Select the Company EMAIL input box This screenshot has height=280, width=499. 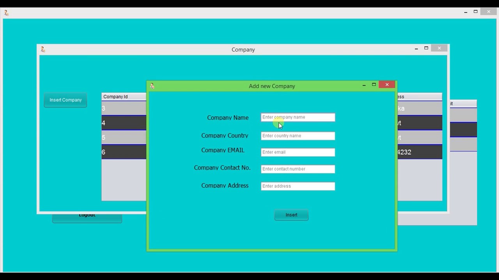pyautogui.click(x=298, y=152)
